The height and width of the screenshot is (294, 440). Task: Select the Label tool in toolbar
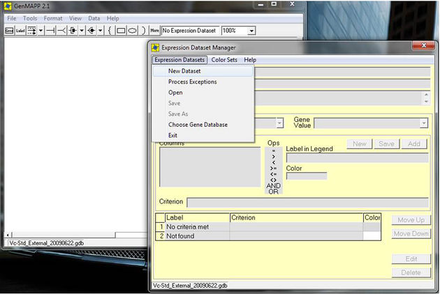click(x=20, y=31)
